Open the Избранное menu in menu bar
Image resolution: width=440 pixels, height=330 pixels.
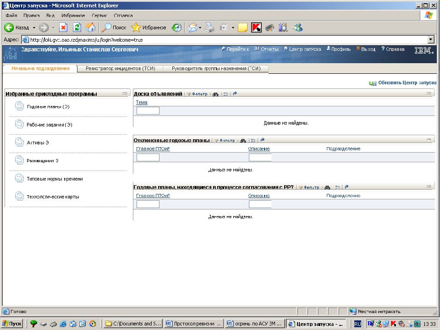(73, 16)
